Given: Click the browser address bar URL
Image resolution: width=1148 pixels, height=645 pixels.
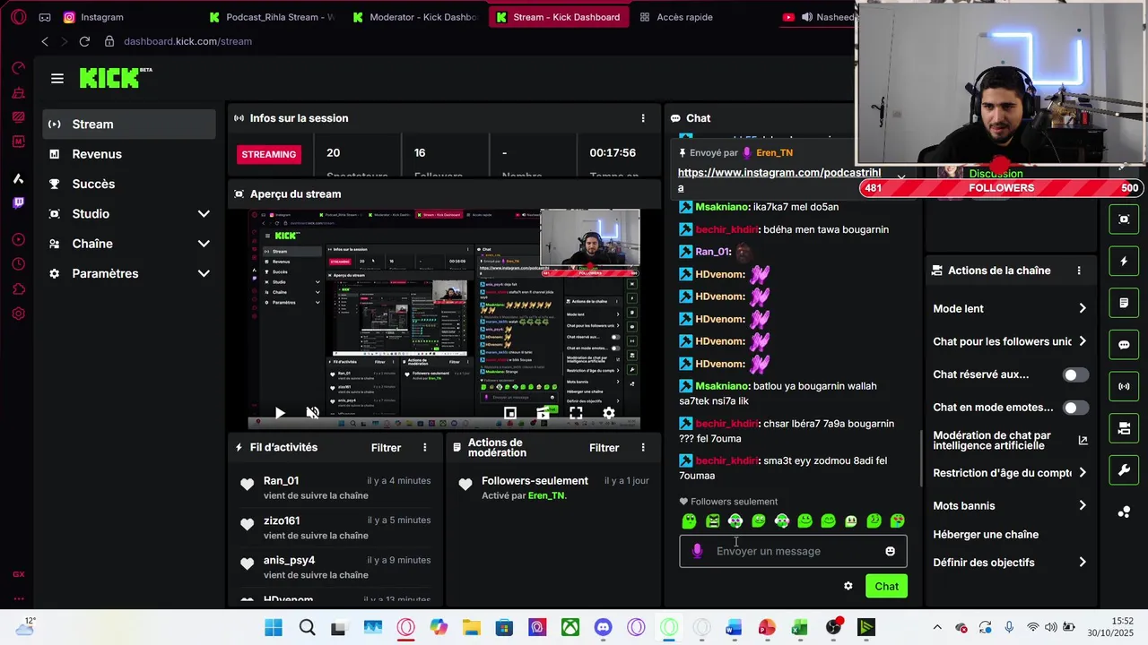Looking at the screenshot, I should pos(187,41).
